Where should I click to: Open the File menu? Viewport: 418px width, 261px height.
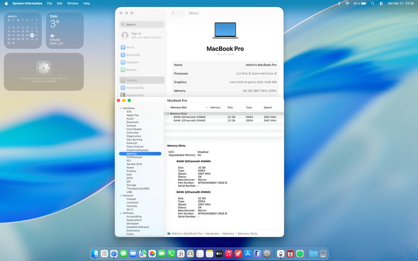[x=49, y=3]
